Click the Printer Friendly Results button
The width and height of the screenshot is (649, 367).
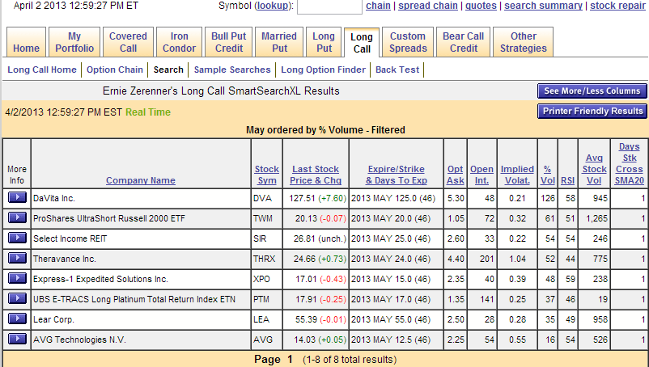pos(592,112)
